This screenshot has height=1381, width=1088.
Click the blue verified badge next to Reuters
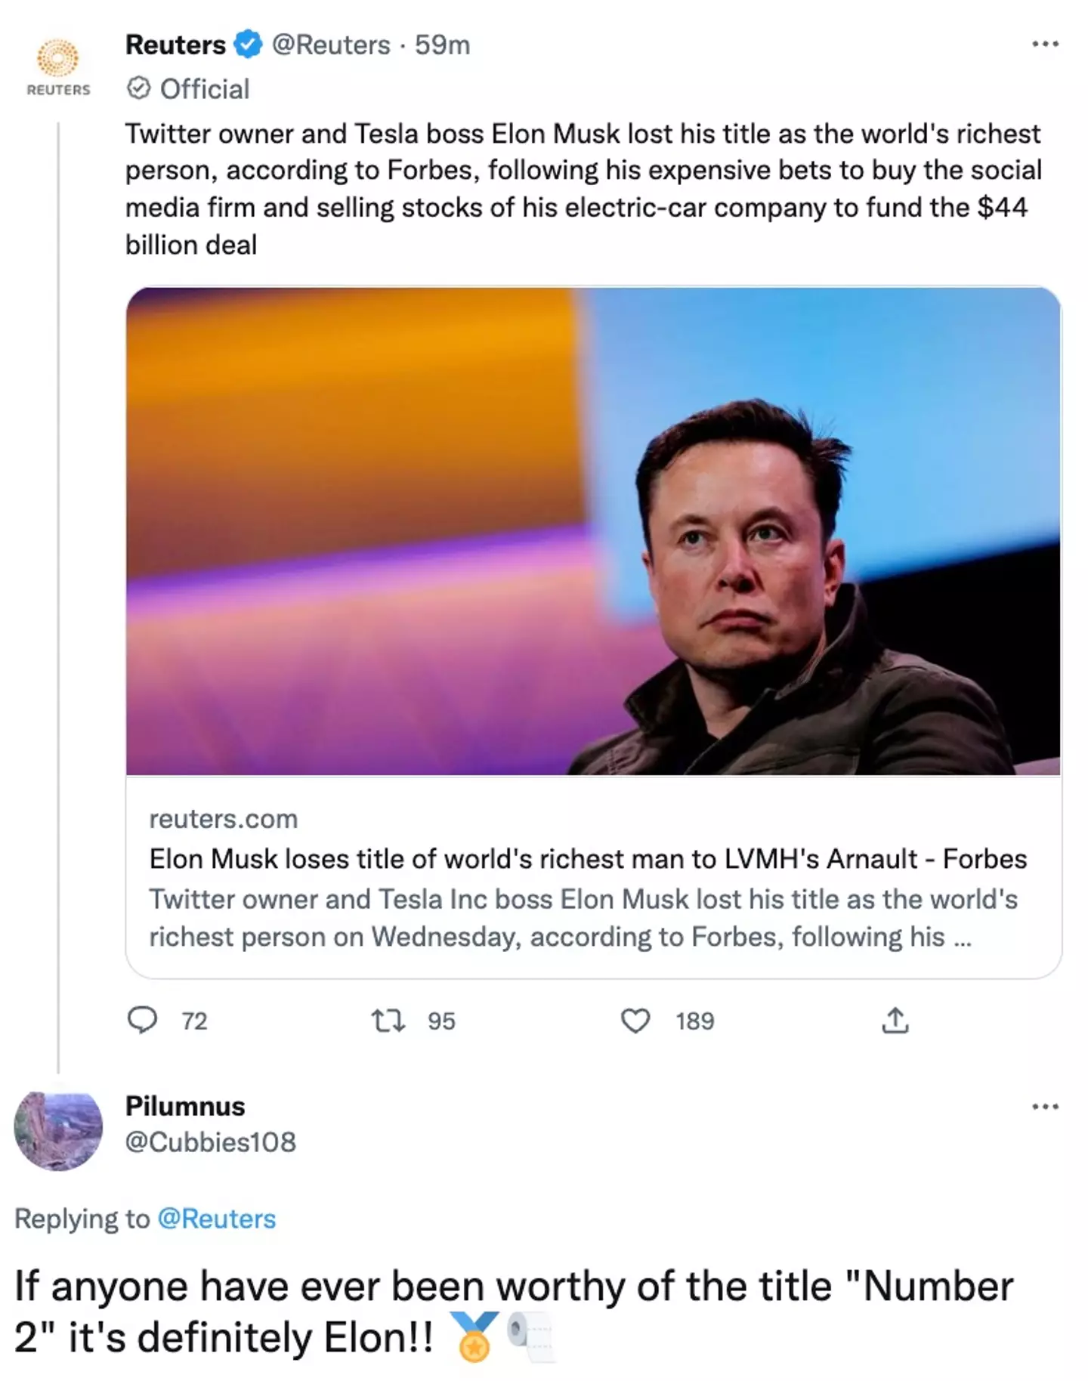coord(246,45)
